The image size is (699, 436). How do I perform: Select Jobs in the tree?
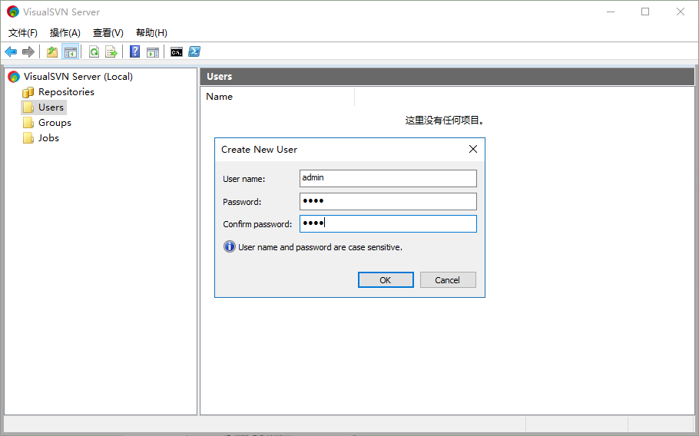(48, 138)
